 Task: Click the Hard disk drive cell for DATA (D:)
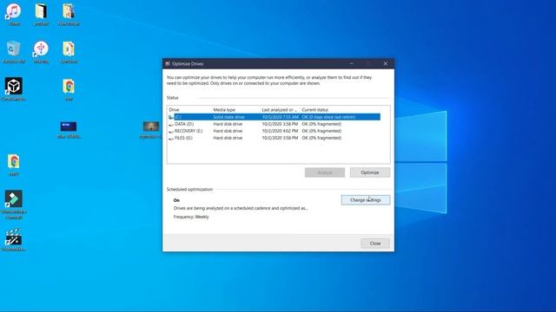[x=228, y=124]
